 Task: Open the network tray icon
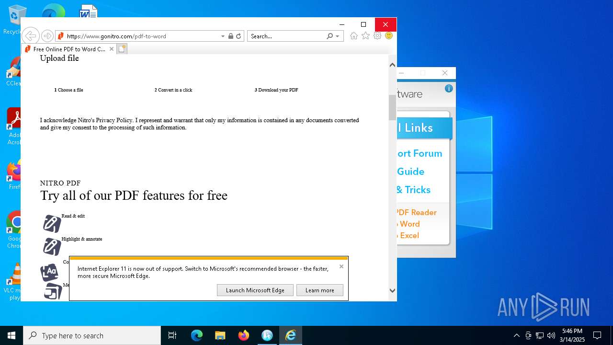pos(540,335)
